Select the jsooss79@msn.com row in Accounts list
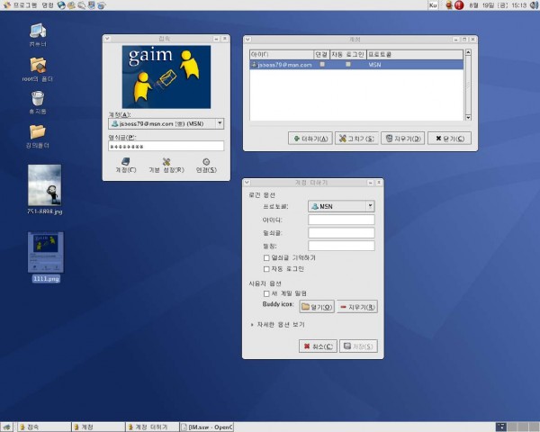The height and width of the screenshot is (432, 540). pos(356,65)
